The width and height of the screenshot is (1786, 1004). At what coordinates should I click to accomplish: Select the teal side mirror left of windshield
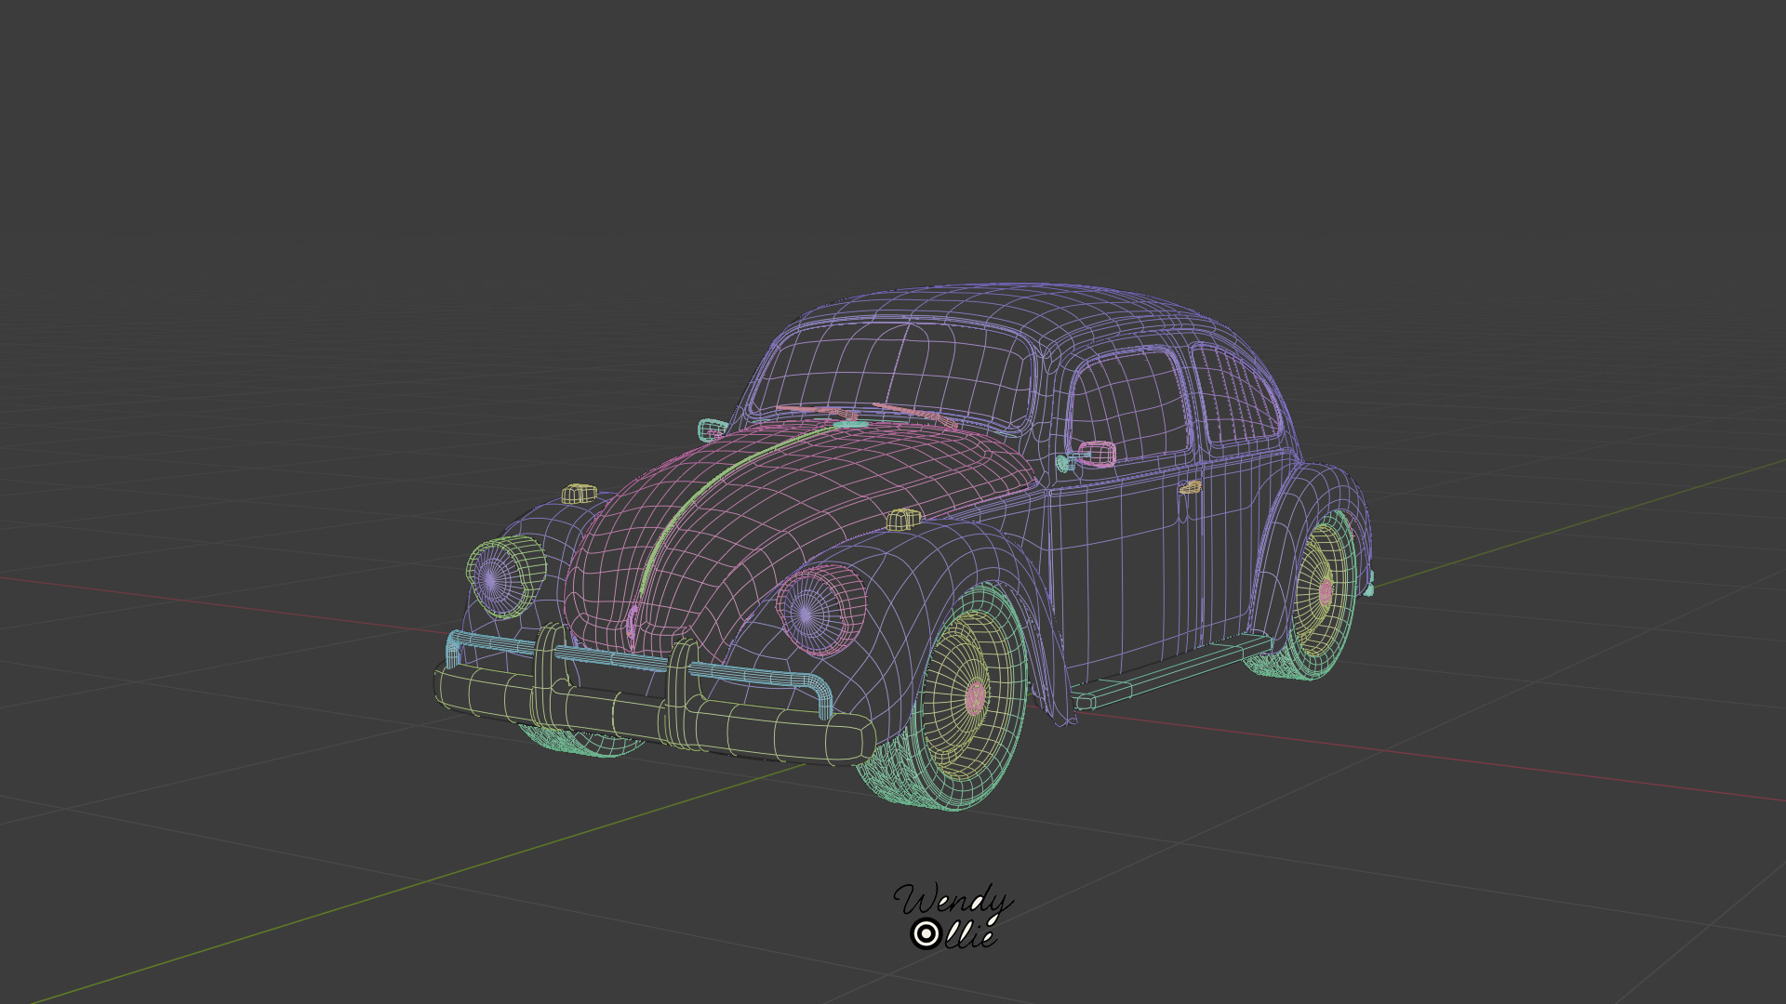712,429
